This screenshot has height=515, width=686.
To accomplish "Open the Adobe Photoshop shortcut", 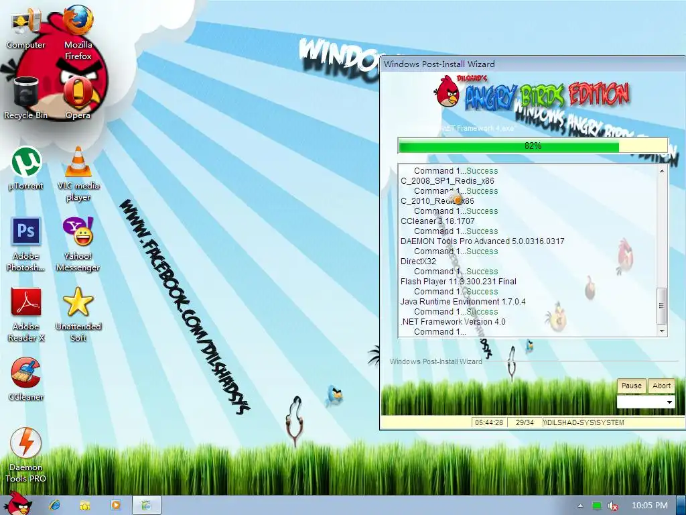I will point(26,244).
